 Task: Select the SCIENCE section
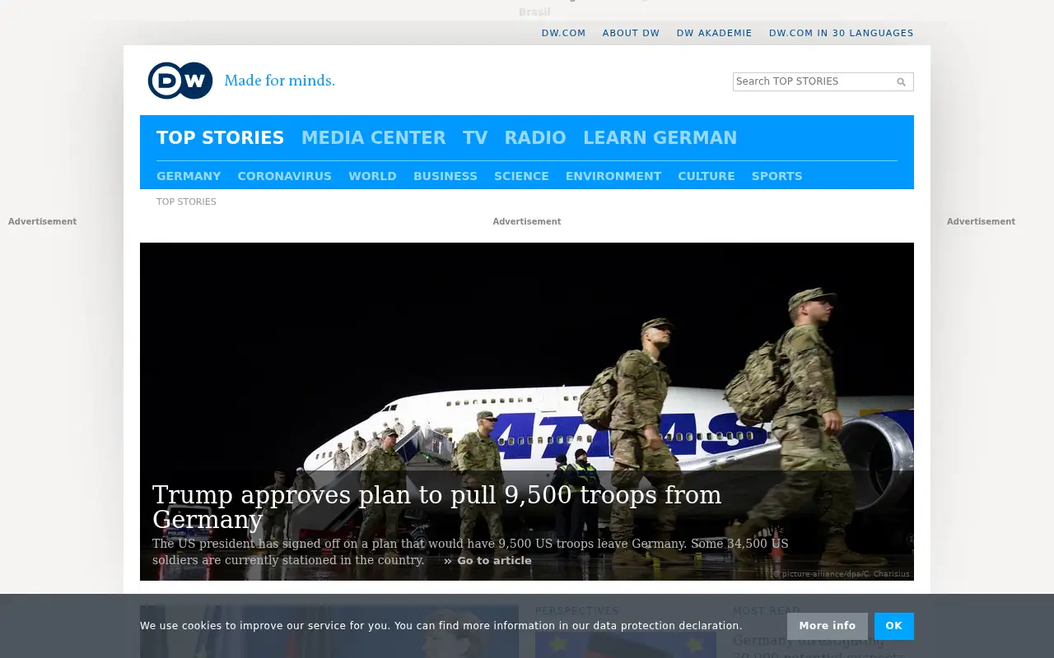click(x=521, y=176)
